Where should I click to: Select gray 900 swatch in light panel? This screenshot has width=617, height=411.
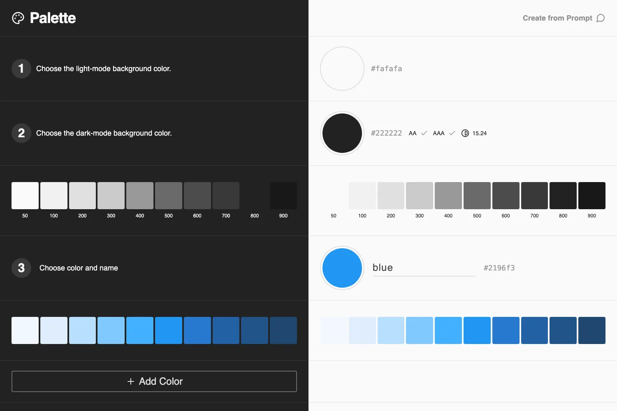click(x=592, y=196)
